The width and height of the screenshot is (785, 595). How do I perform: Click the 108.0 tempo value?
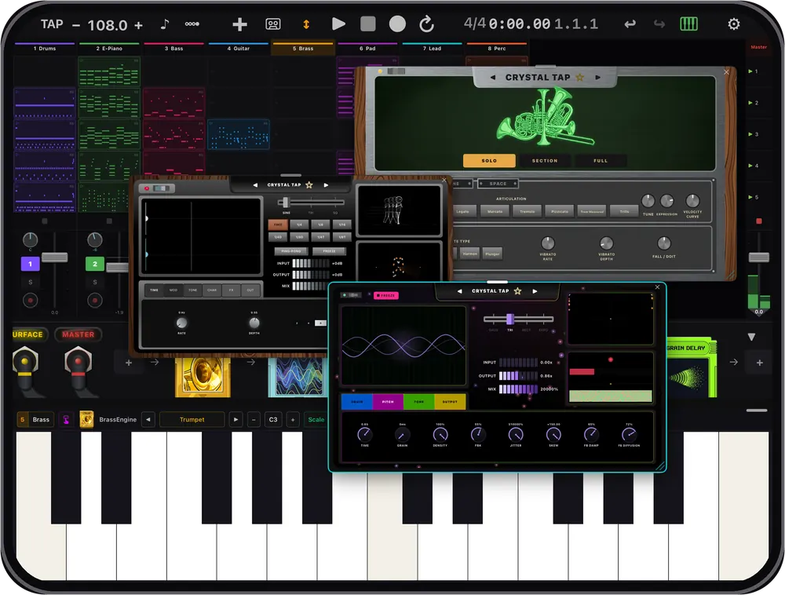coord(107,25)
